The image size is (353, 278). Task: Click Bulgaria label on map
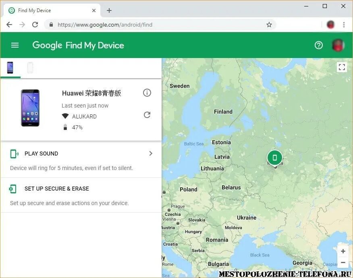218,264
